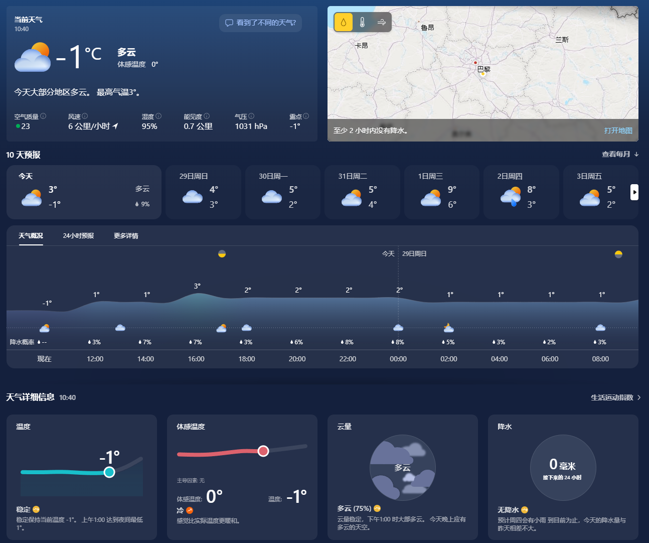Screen dimensions: 649x543
Task: Click the teal temperature trend marker
Action: click(x=109, y=472)
